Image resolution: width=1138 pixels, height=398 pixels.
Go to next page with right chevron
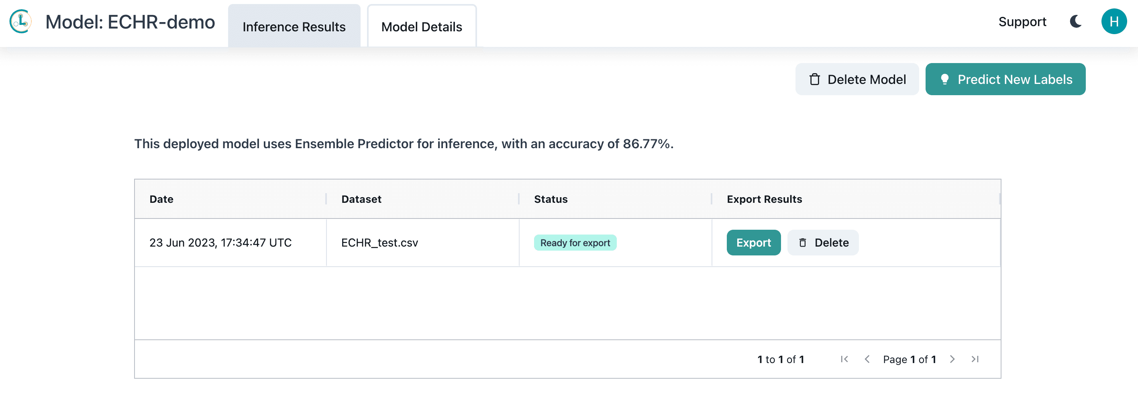[x=952, y=359]
